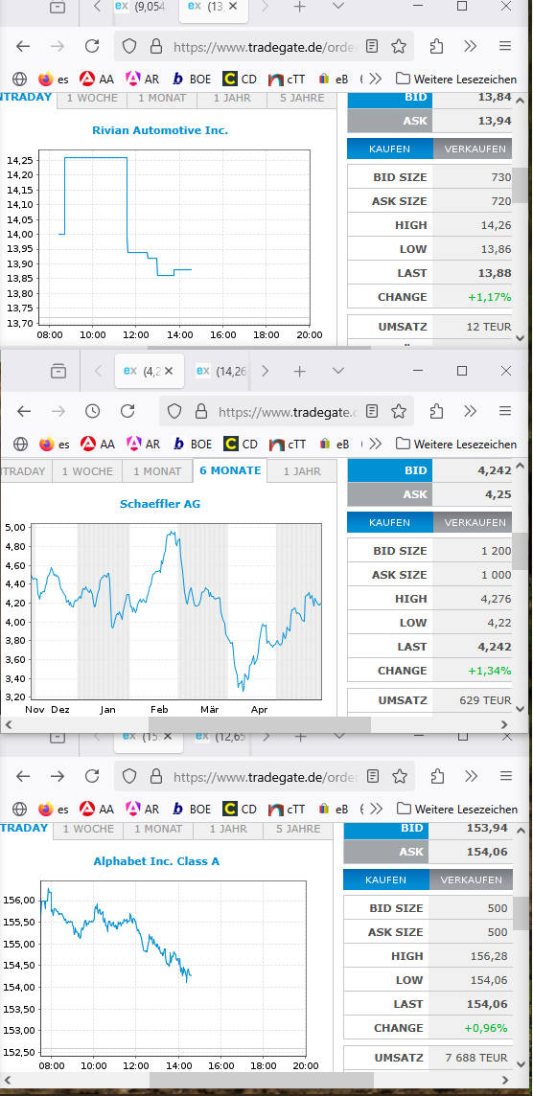Open the hamburger menu in Rivian window
The height and width of the screenshot is (1096, 533).
tap(505, 47)
